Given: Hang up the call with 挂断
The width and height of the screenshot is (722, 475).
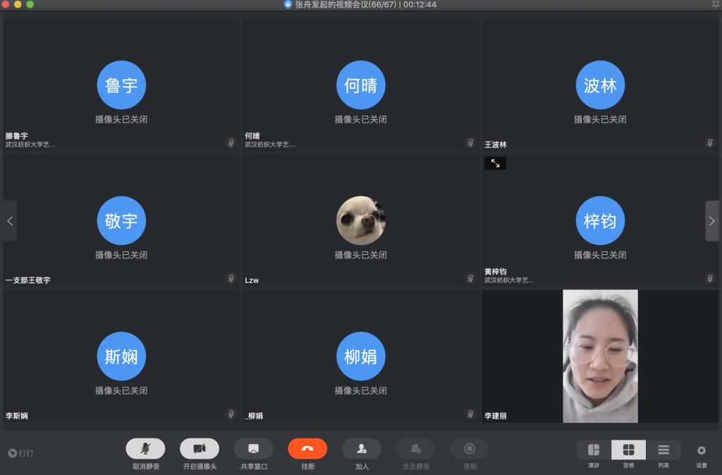Looking at the screenshot, I should (x=307, y=449).
